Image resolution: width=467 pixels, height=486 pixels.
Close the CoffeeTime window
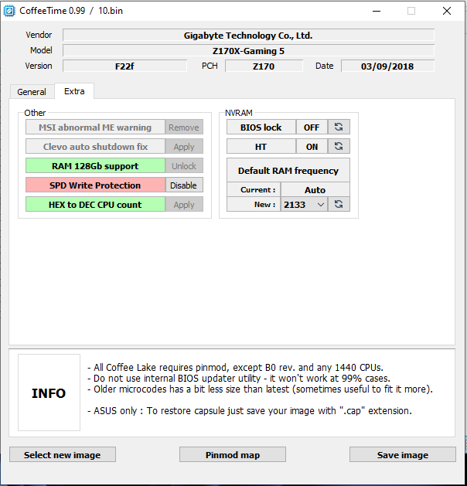(447, 11)
